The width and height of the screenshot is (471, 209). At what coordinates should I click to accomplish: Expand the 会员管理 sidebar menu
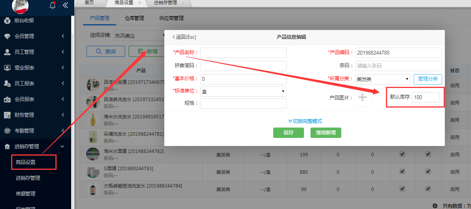63,36
